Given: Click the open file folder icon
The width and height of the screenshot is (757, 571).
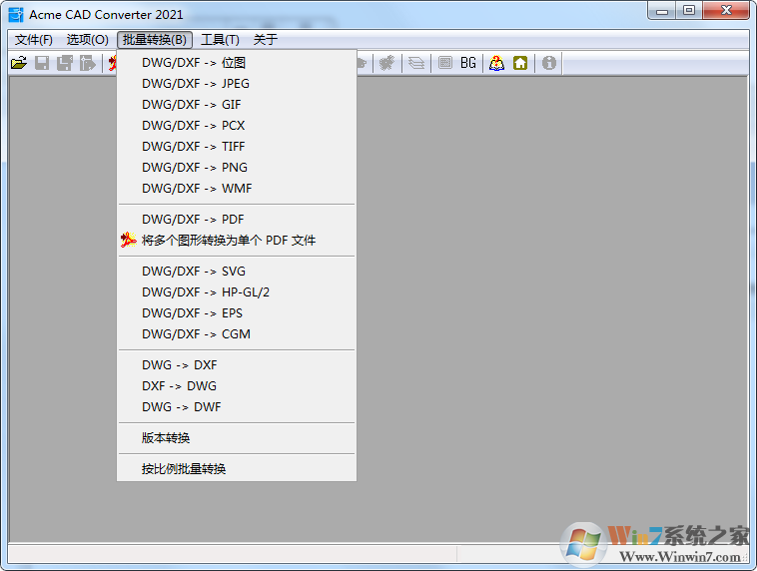Looking at the screenshot, I should point(19,63).
